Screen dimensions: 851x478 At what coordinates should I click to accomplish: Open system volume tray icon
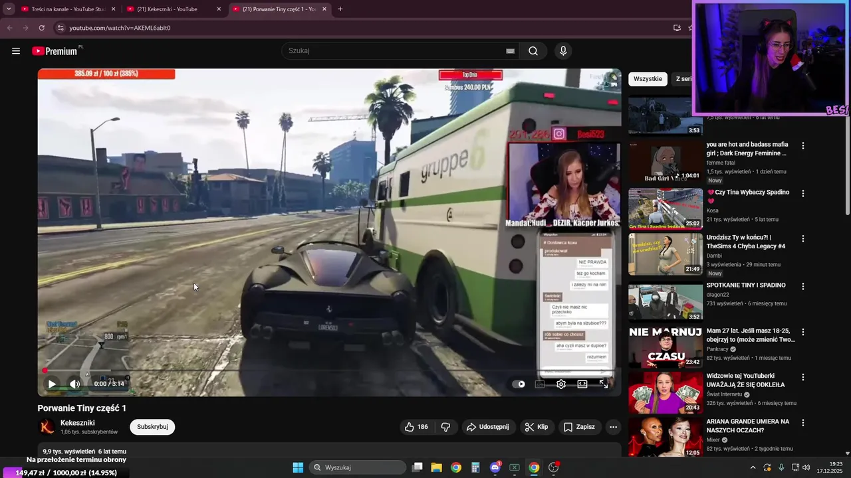click(x=806, y=467)
